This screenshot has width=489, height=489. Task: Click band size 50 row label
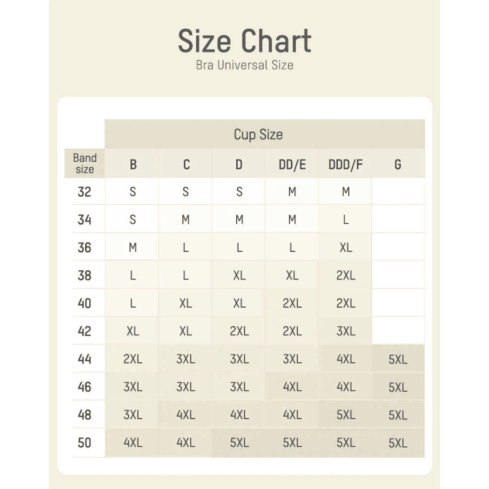tap(84, 443)
